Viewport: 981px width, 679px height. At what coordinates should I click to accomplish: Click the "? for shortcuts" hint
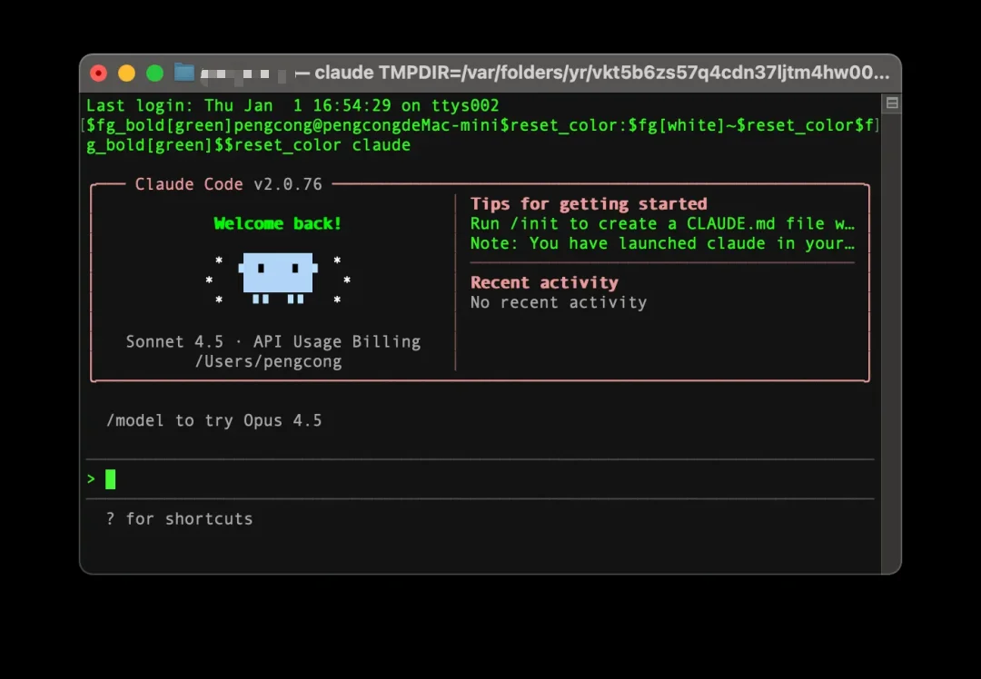point(179,519)
